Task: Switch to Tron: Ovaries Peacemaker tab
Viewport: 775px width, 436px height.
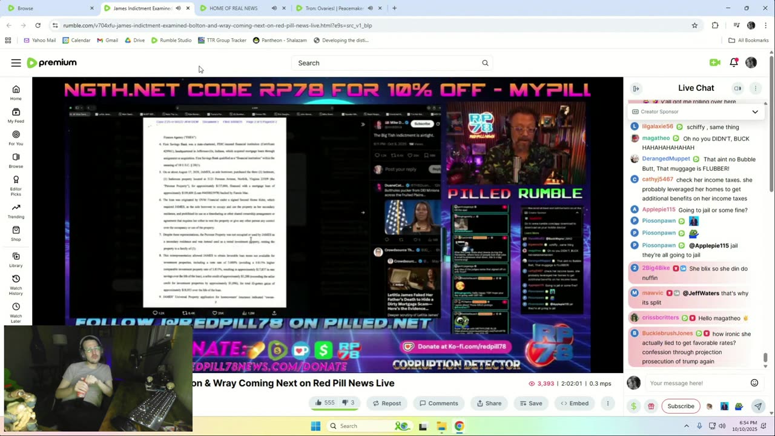Action: coord(334,8)
